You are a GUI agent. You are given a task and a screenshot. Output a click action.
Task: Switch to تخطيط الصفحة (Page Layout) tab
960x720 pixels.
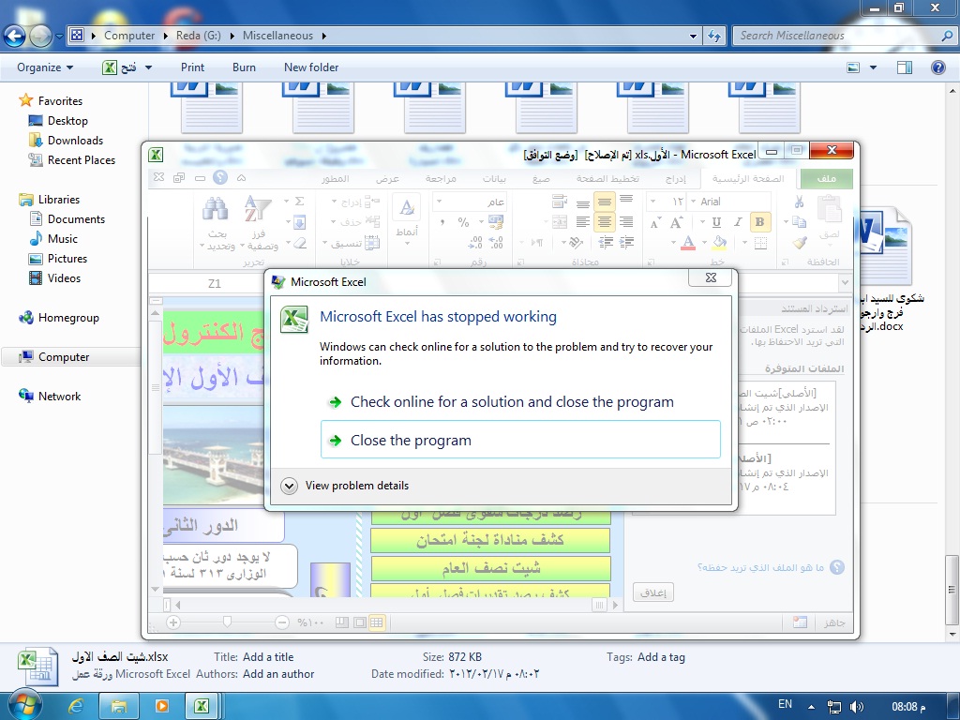pyautogui.click(x=607, y=179)
